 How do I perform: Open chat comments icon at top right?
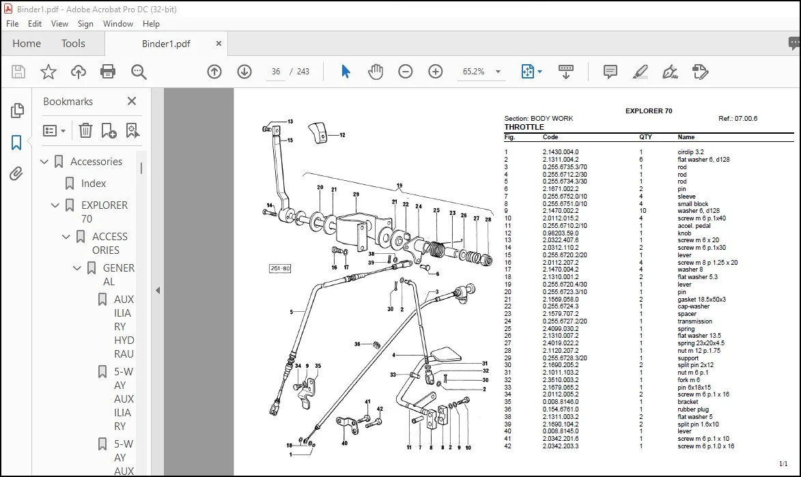click(x=794, y=44)
